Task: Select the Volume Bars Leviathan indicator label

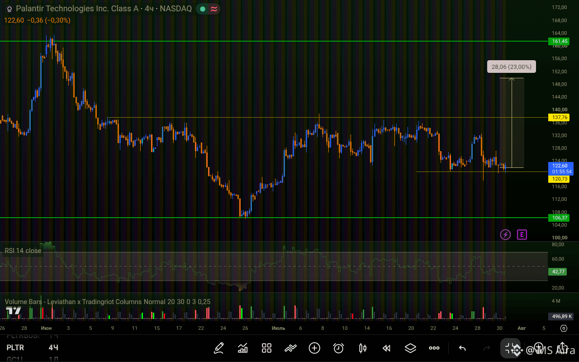Action: click(108, 302)
